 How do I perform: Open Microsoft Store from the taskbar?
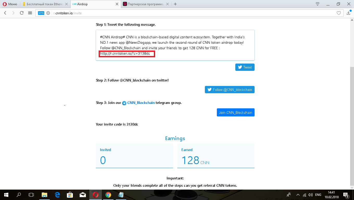[70, 195]
